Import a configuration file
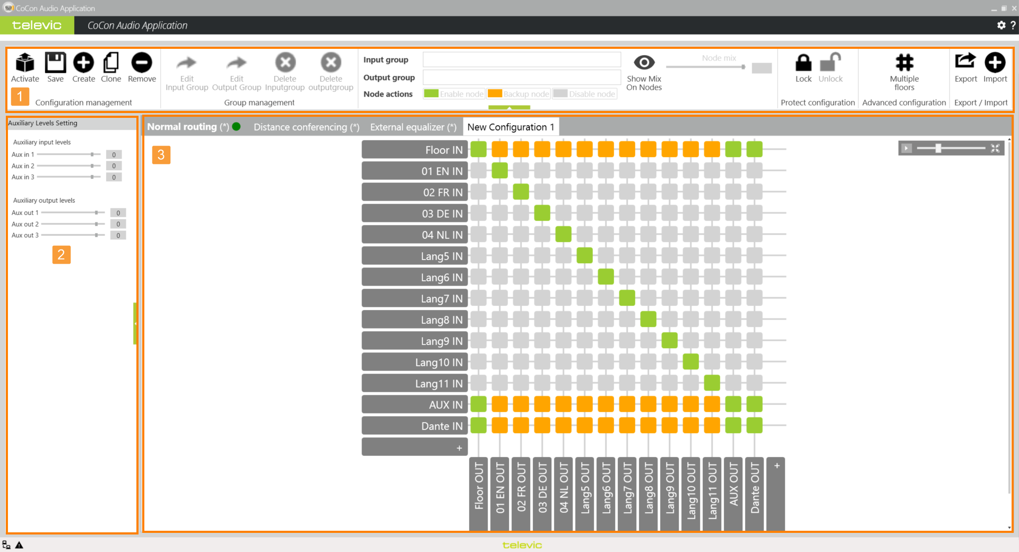This screenshot has height=552, width=1019. 995,63
